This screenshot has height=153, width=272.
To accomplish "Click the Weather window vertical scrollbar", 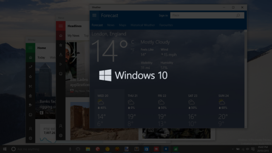I will pyautogui.click(x=246, y=79).
